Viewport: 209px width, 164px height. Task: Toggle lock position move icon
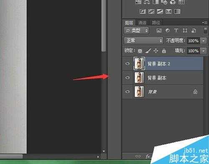pyautogui.click(x=155, y=51)
